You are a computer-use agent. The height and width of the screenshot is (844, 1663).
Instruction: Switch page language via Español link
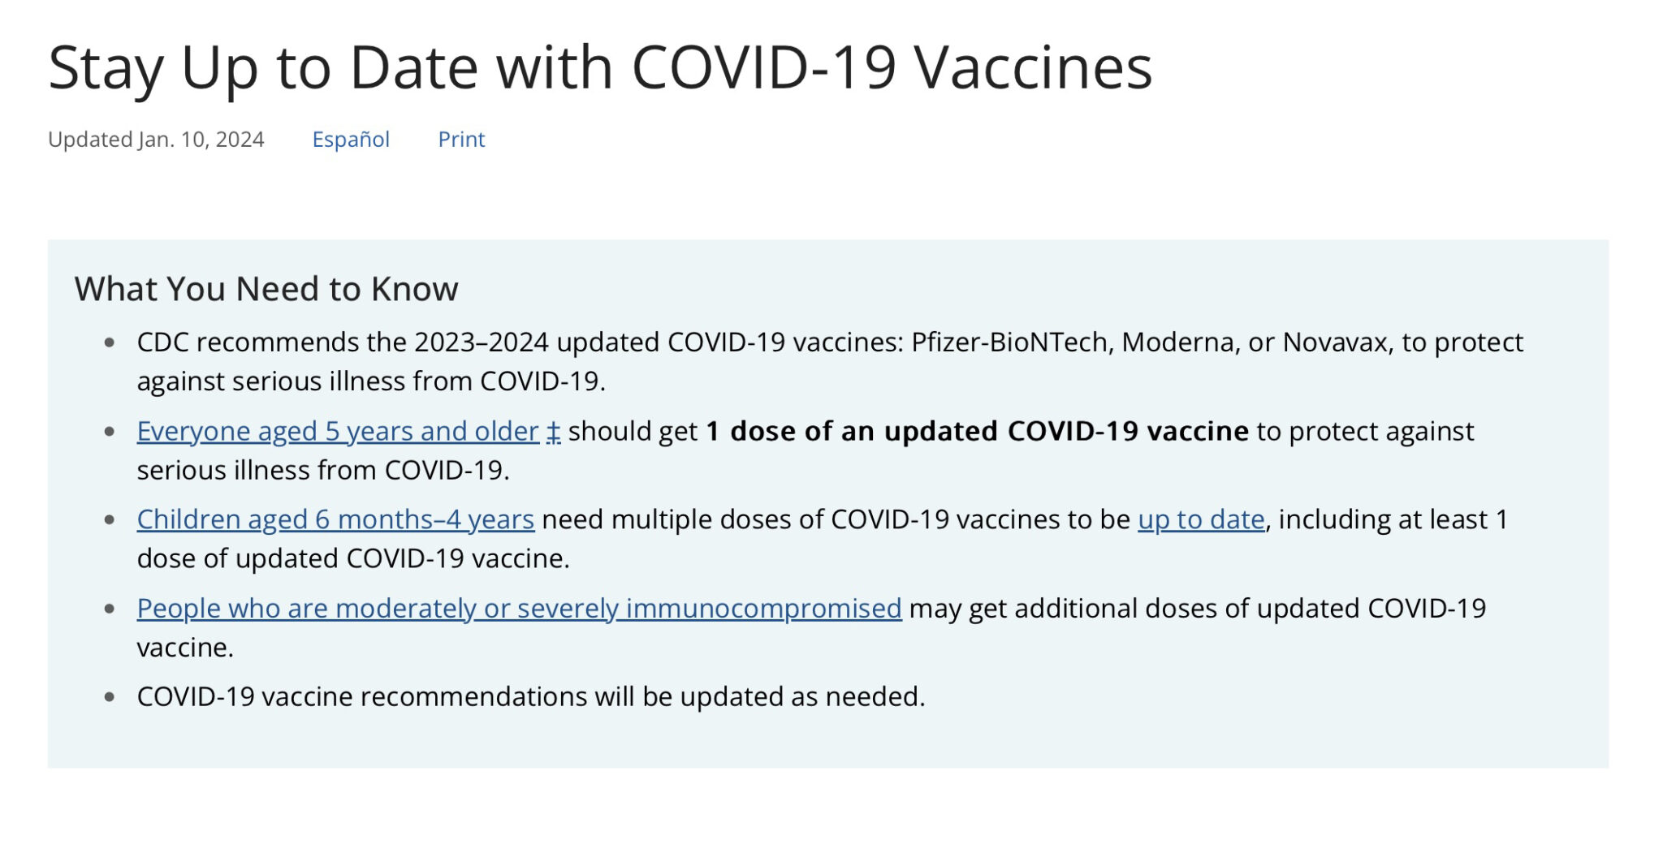[351, 140]
